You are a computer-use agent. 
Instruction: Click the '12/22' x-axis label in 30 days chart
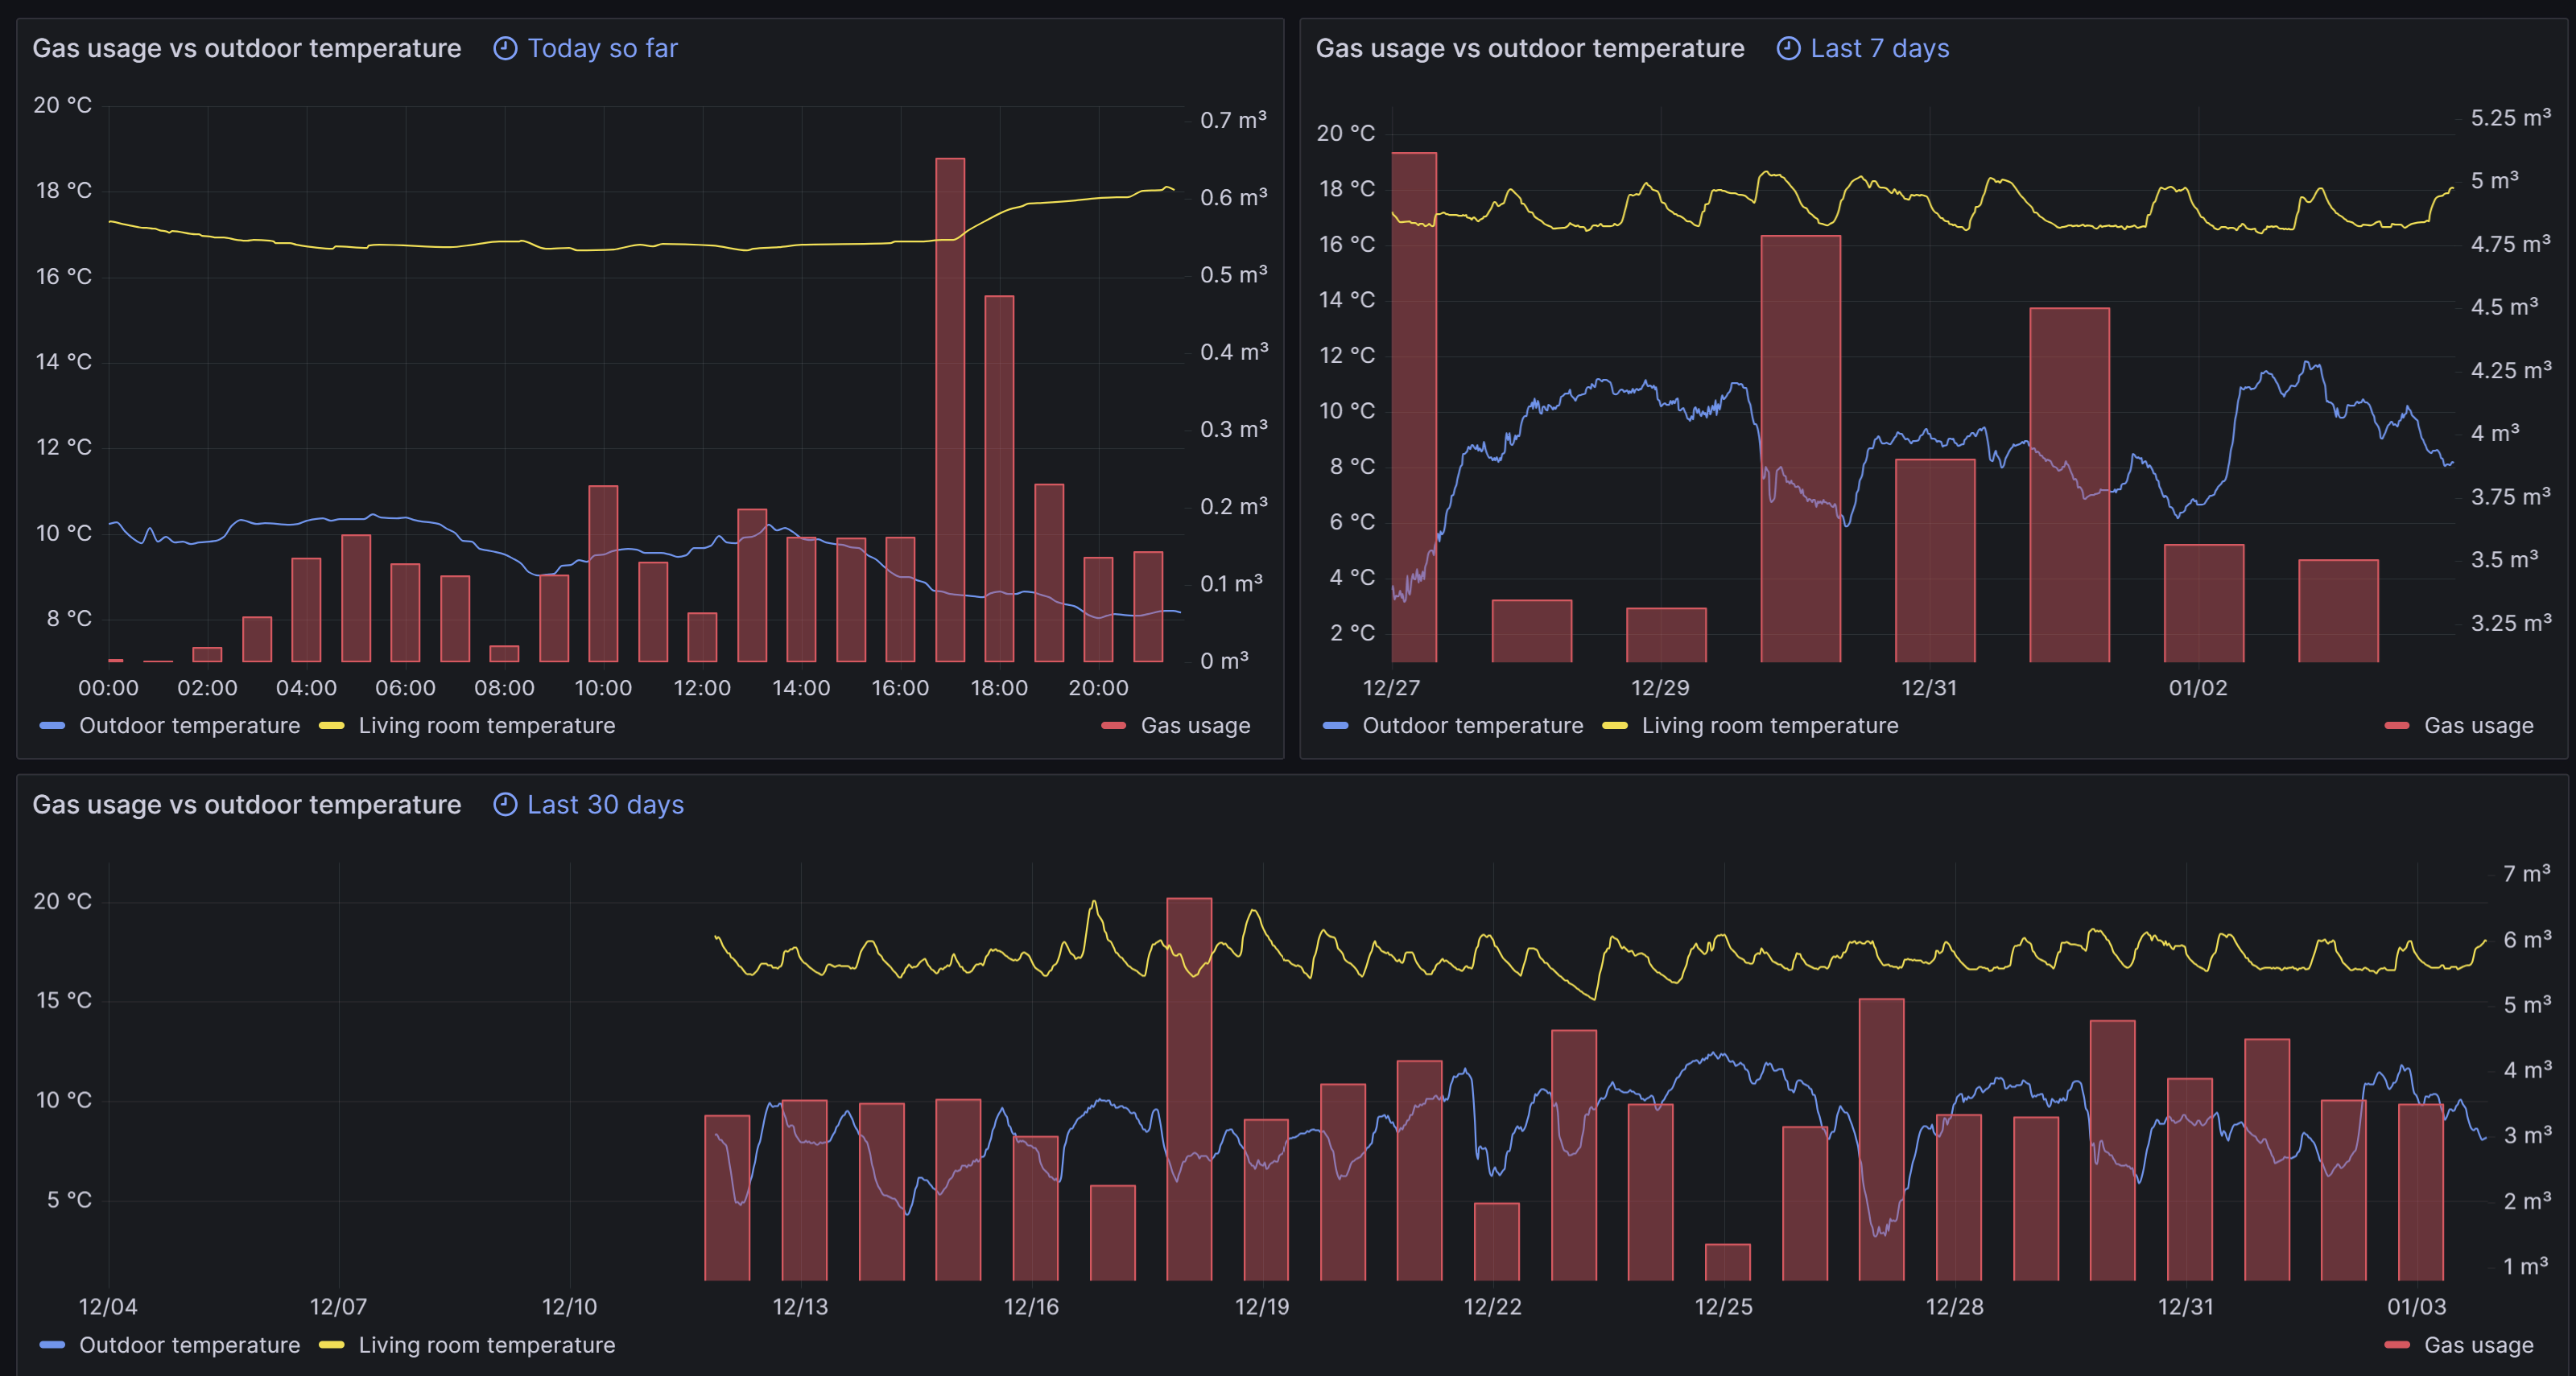[x=1492, y=1306]
